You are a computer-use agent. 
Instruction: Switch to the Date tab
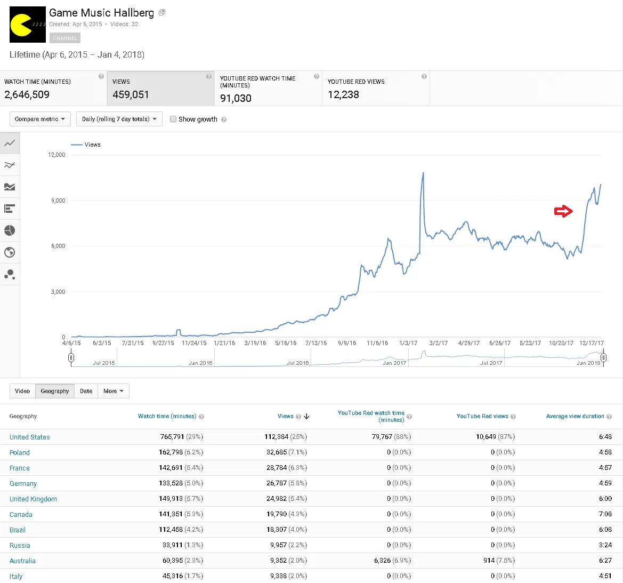coord(86,391)
